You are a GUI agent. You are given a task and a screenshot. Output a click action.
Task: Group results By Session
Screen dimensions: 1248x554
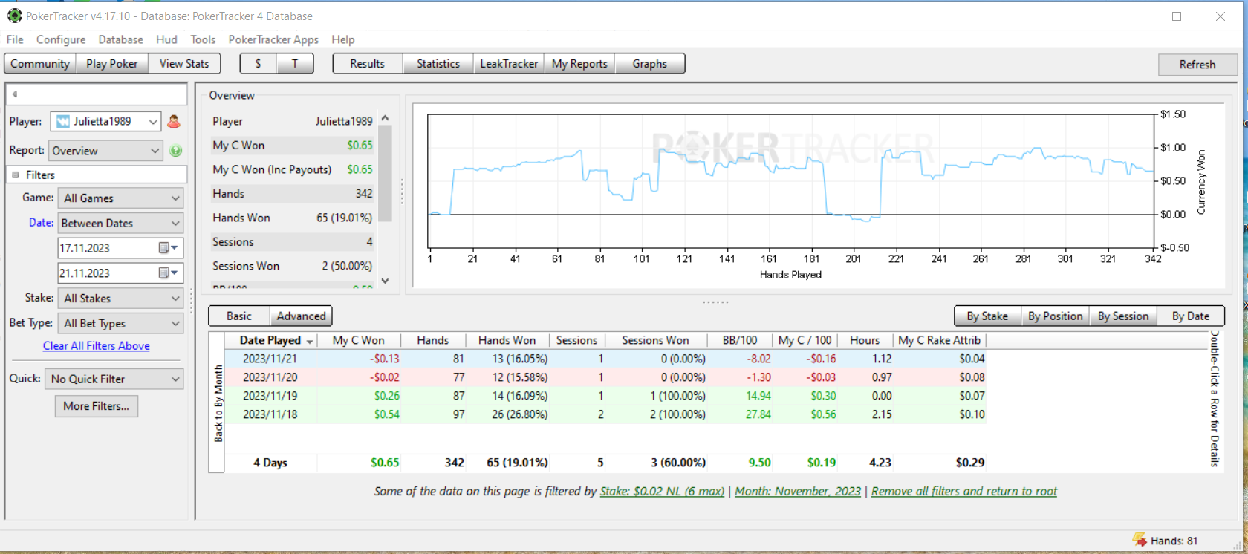1123,316
